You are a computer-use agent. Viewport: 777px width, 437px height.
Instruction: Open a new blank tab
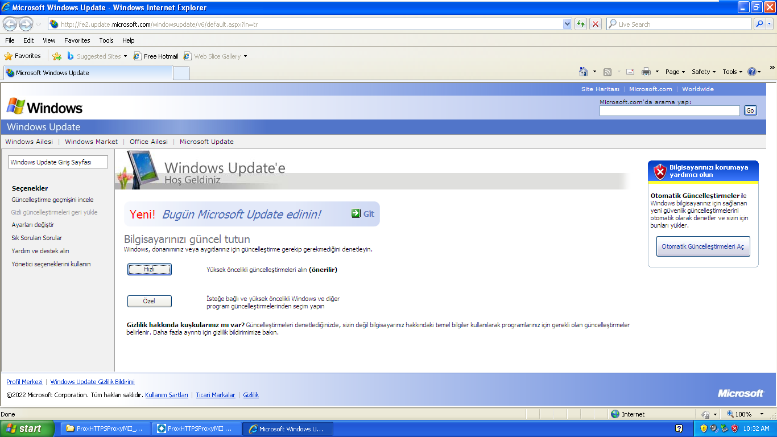coord(181,73)
